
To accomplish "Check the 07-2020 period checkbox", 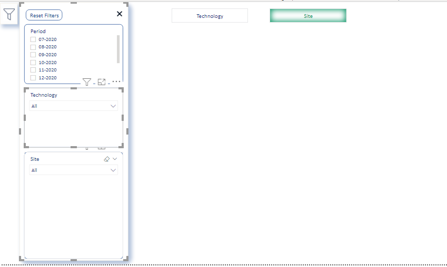I will click(33, 39).
